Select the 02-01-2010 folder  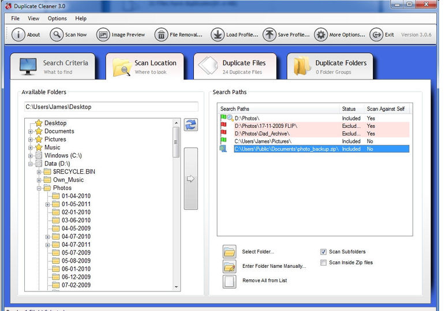[x=76, y=212]
